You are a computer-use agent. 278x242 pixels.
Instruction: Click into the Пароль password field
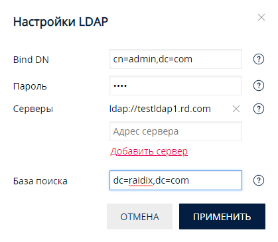176,86
